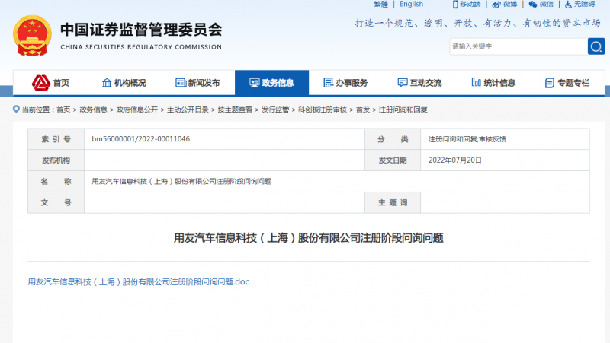The image size is (610, 343).
Task: Click the 发布机构 label cell
Action: (56, 160)
